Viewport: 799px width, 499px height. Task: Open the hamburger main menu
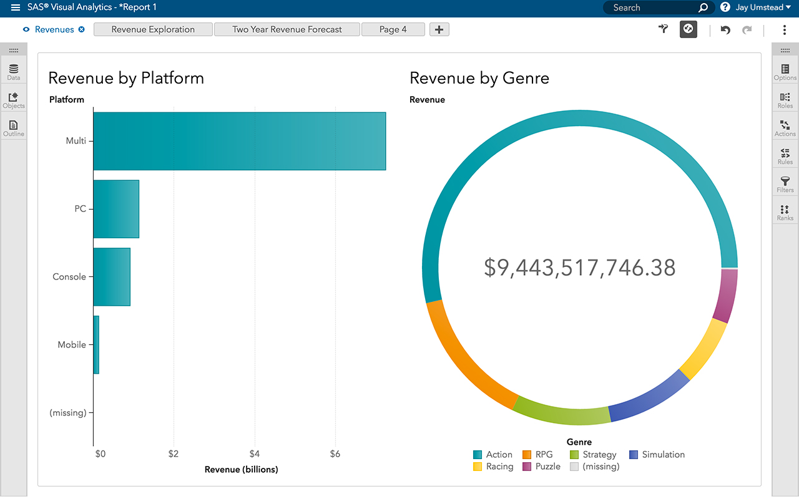click(16, 7)
